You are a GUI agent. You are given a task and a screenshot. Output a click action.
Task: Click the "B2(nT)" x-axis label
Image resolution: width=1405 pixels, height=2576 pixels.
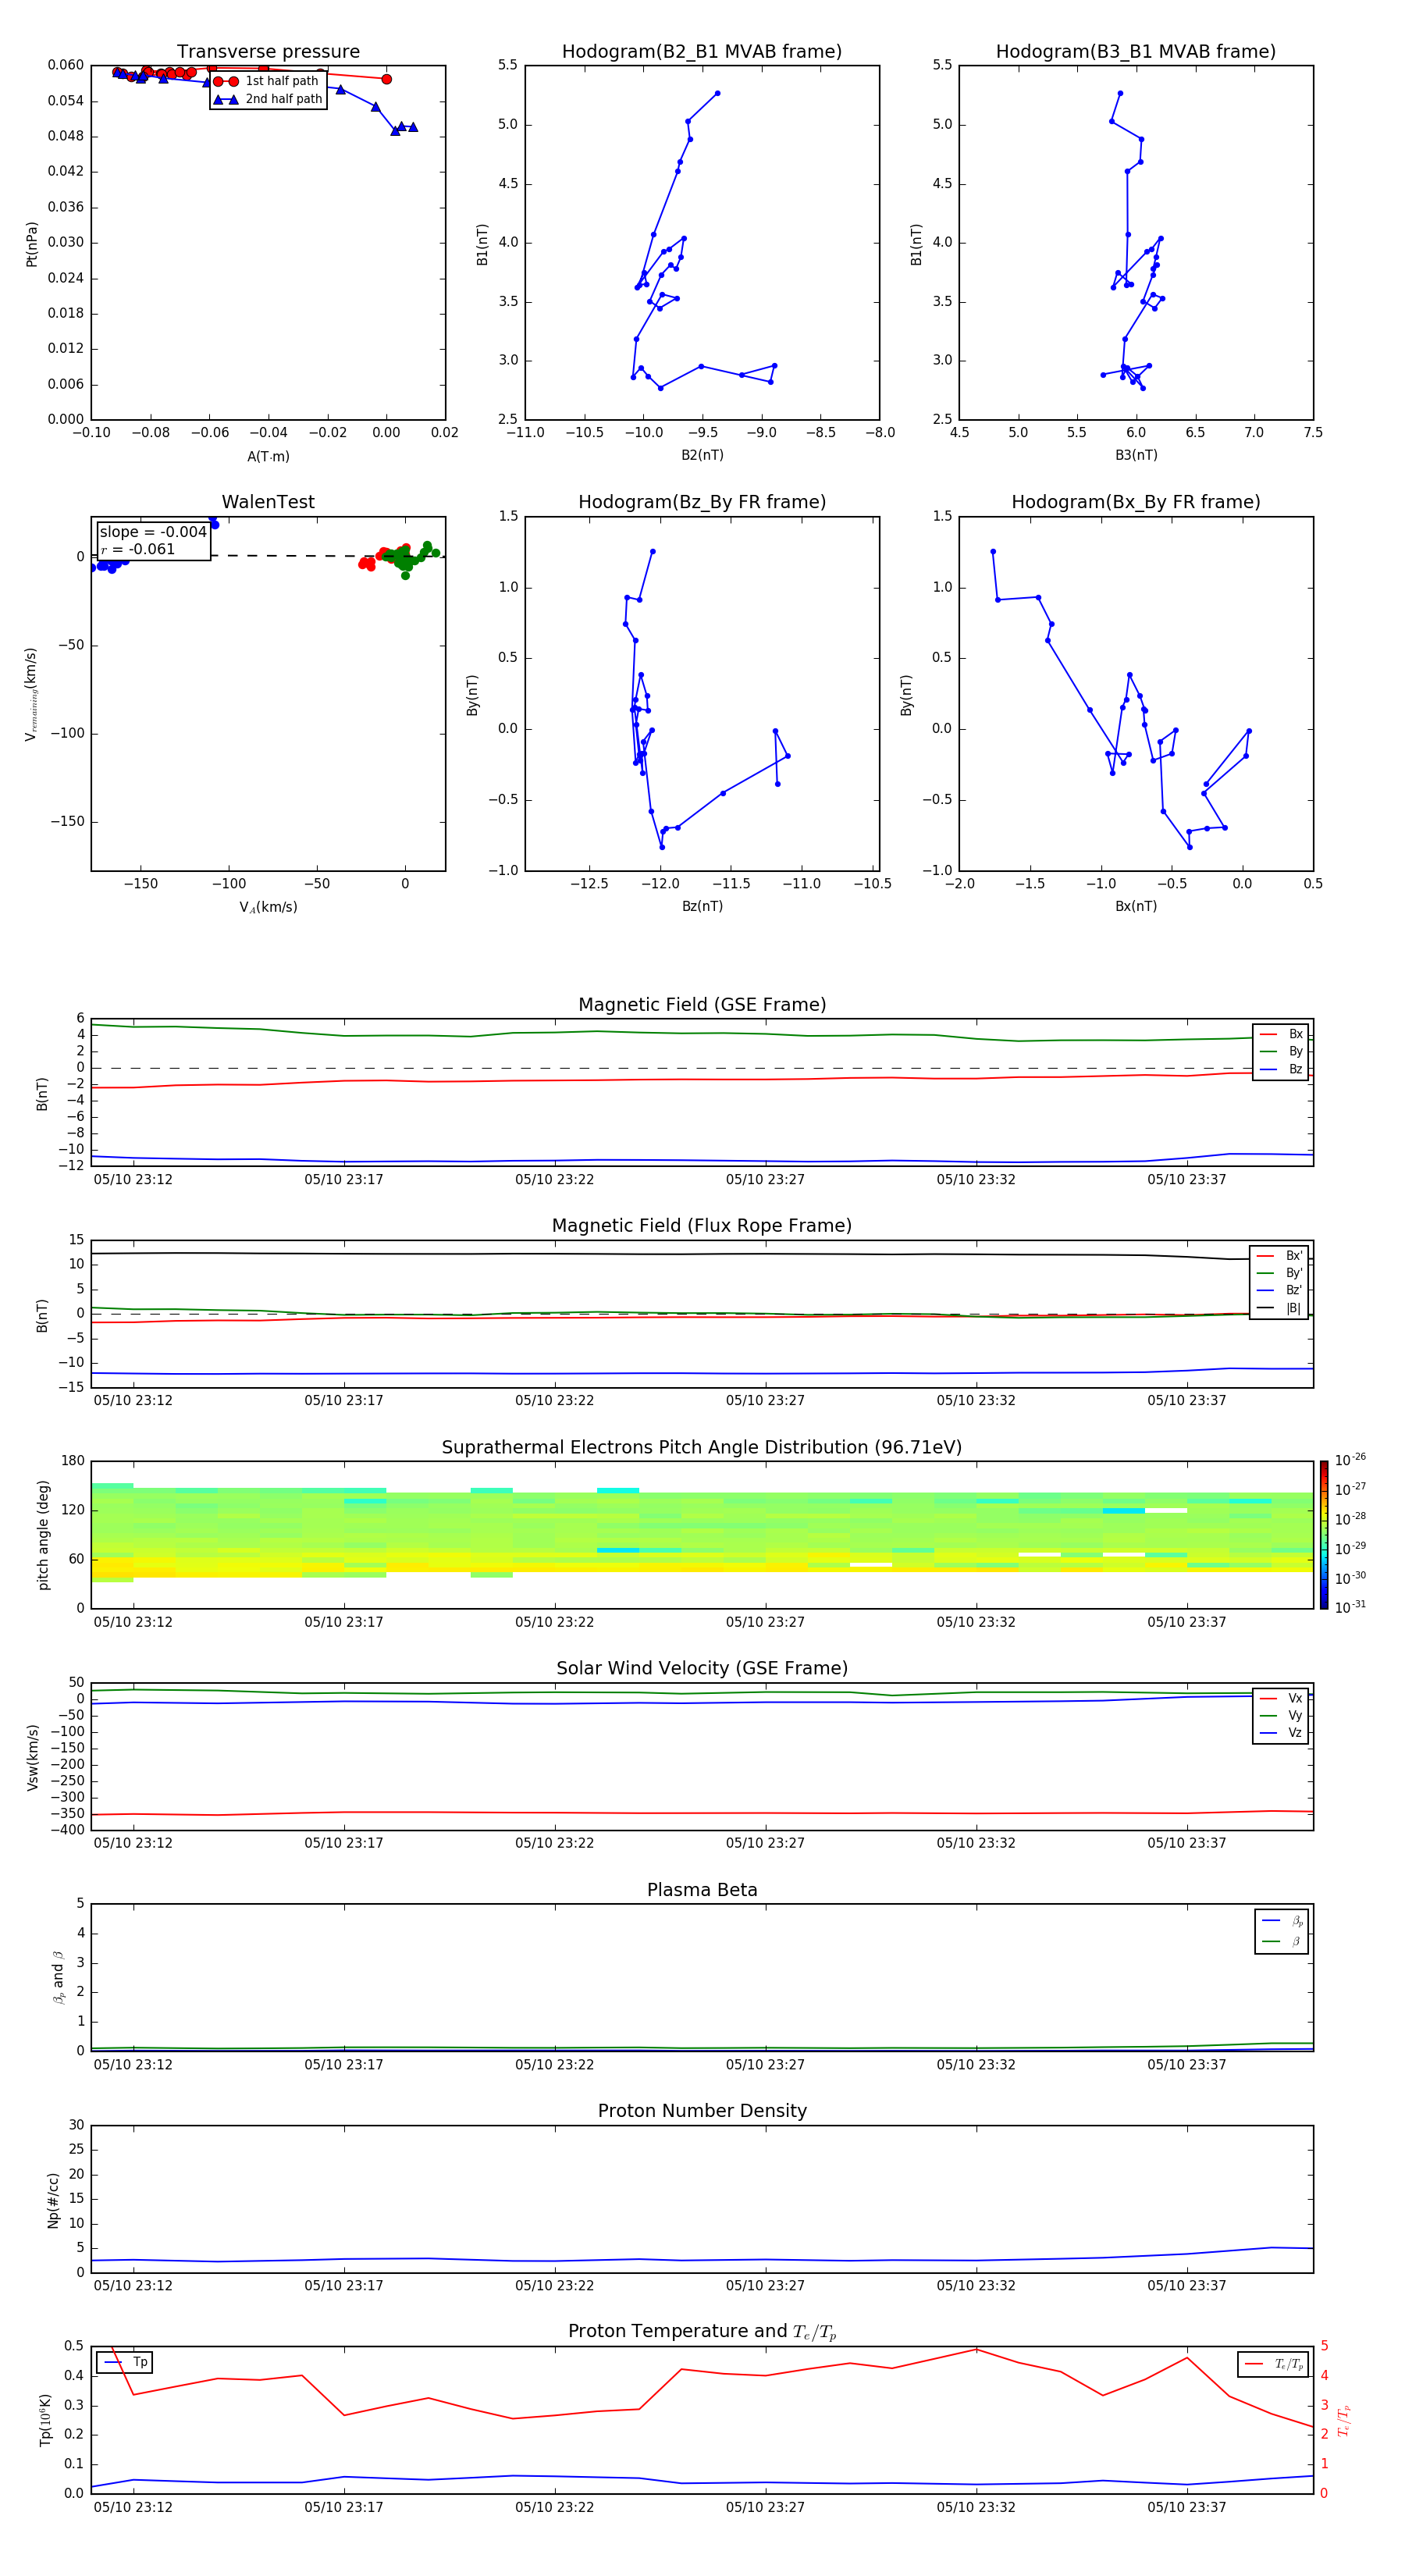click(702, 455)
